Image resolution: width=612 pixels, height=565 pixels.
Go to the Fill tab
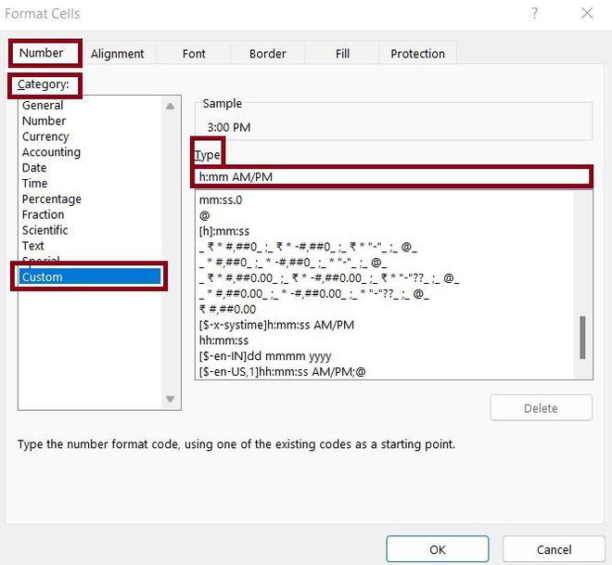click(342, 54)
